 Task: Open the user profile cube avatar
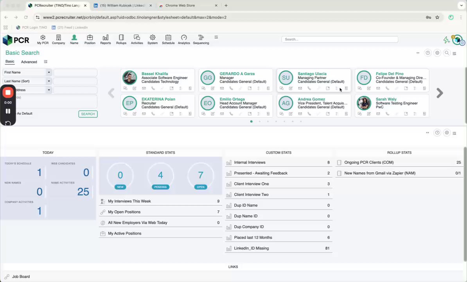[457, 40]
